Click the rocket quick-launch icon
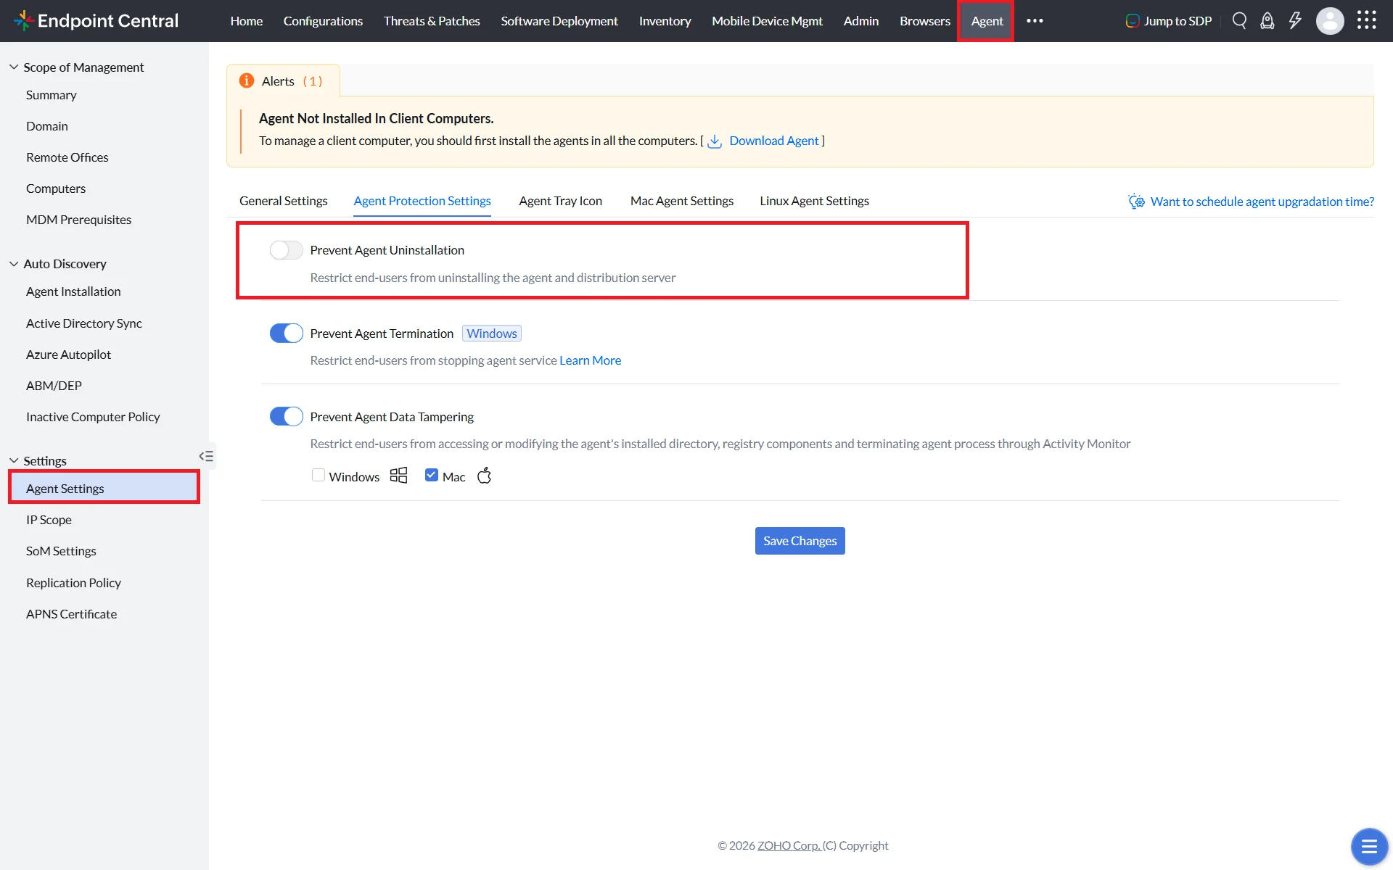This screenshot has height=870, width=1393. [x=1267, y=20]
